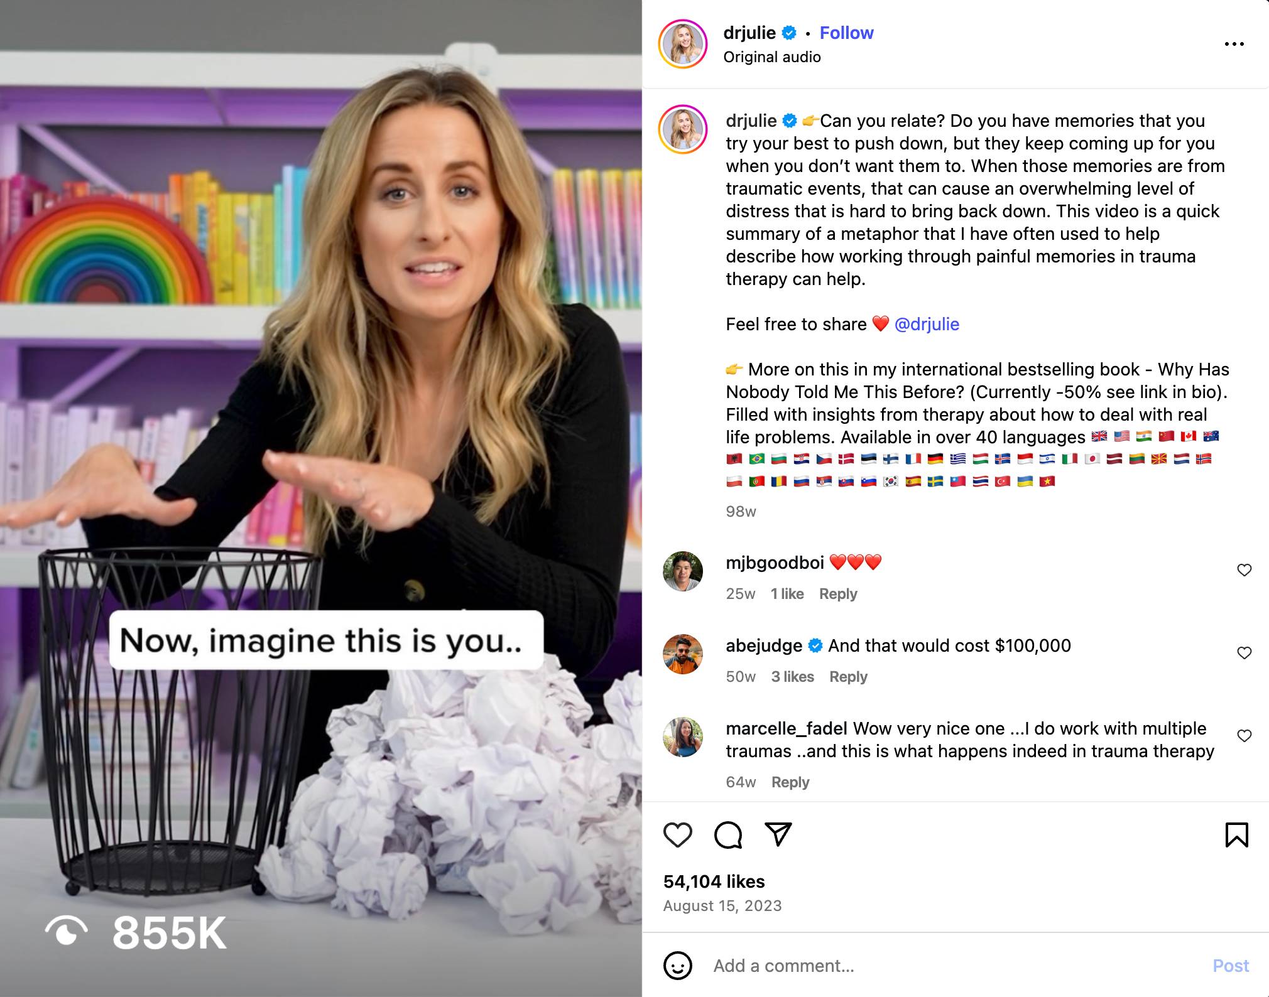Like abejudge's comment
Screen dimensions: 1269x997
tap(1244, 653)
